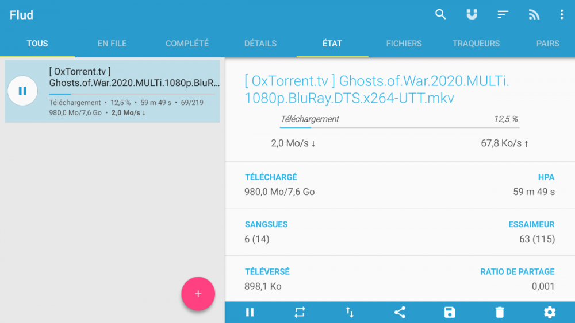
Task: Pause torrent using circular button in list
Action: [22, 91]
